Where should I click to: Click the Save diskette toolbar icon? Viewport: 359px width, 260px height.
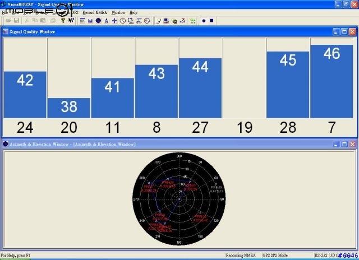pos(16,21)
